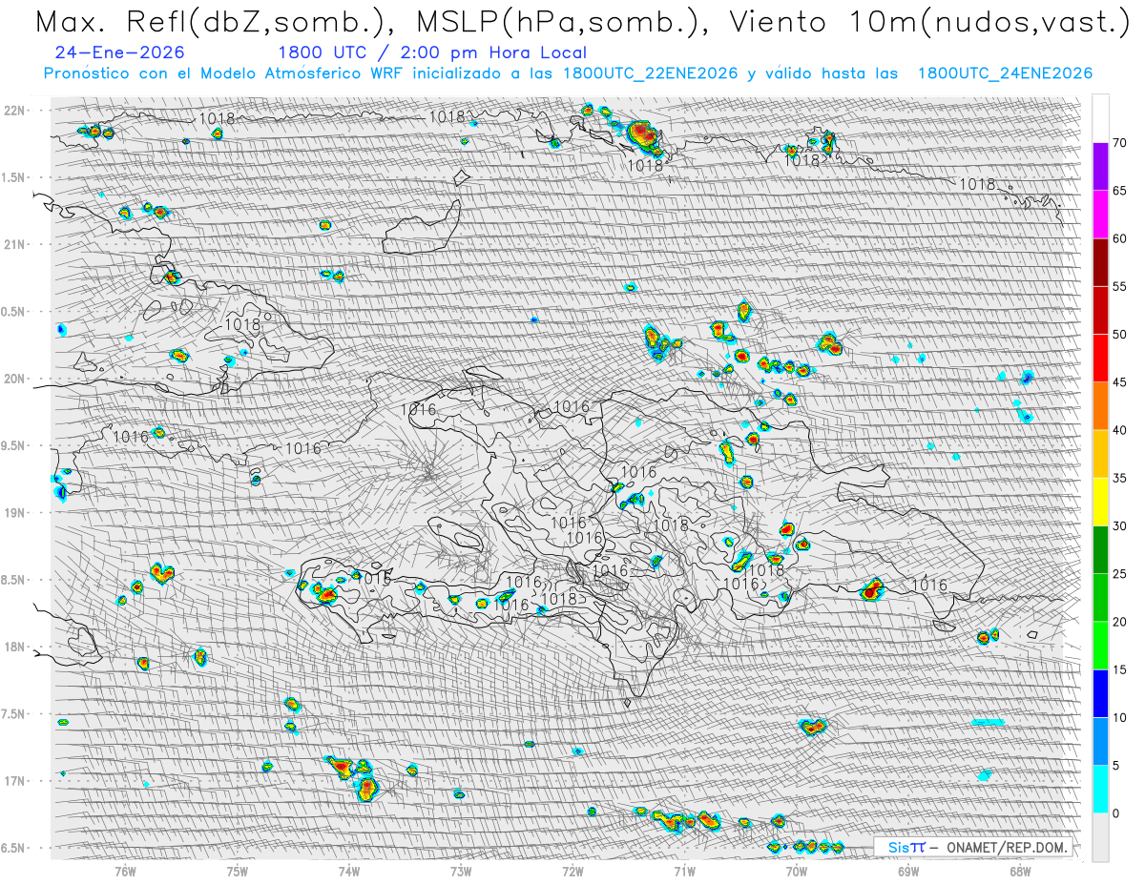Click the dark blue 10–15 dBZ color bar segment
Image resolution: width=1145 pixels, height=884 pixels.
(x=1100, y=693)
